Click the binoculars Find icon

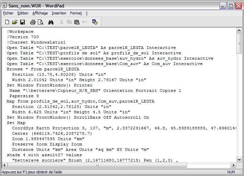51,22
